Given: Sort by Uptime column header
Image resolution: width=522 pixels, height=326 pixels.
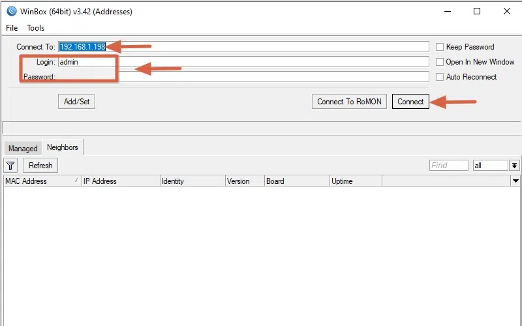Looking at the screenshot, I should pos(356,181).
